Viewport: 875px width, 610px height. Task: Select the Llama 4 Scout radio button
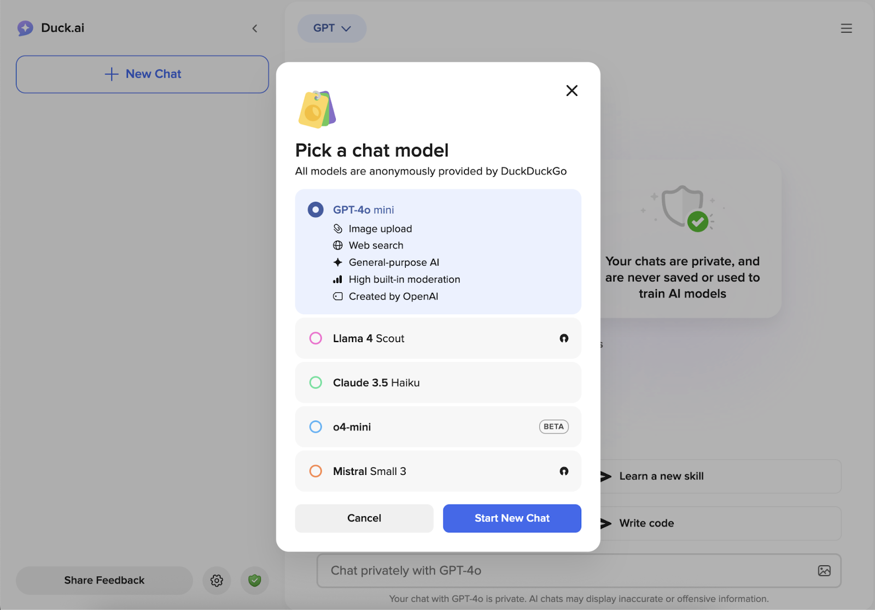(316, 338)
